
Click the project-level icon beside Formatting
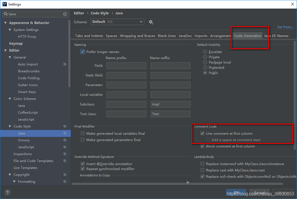(65, 181)
